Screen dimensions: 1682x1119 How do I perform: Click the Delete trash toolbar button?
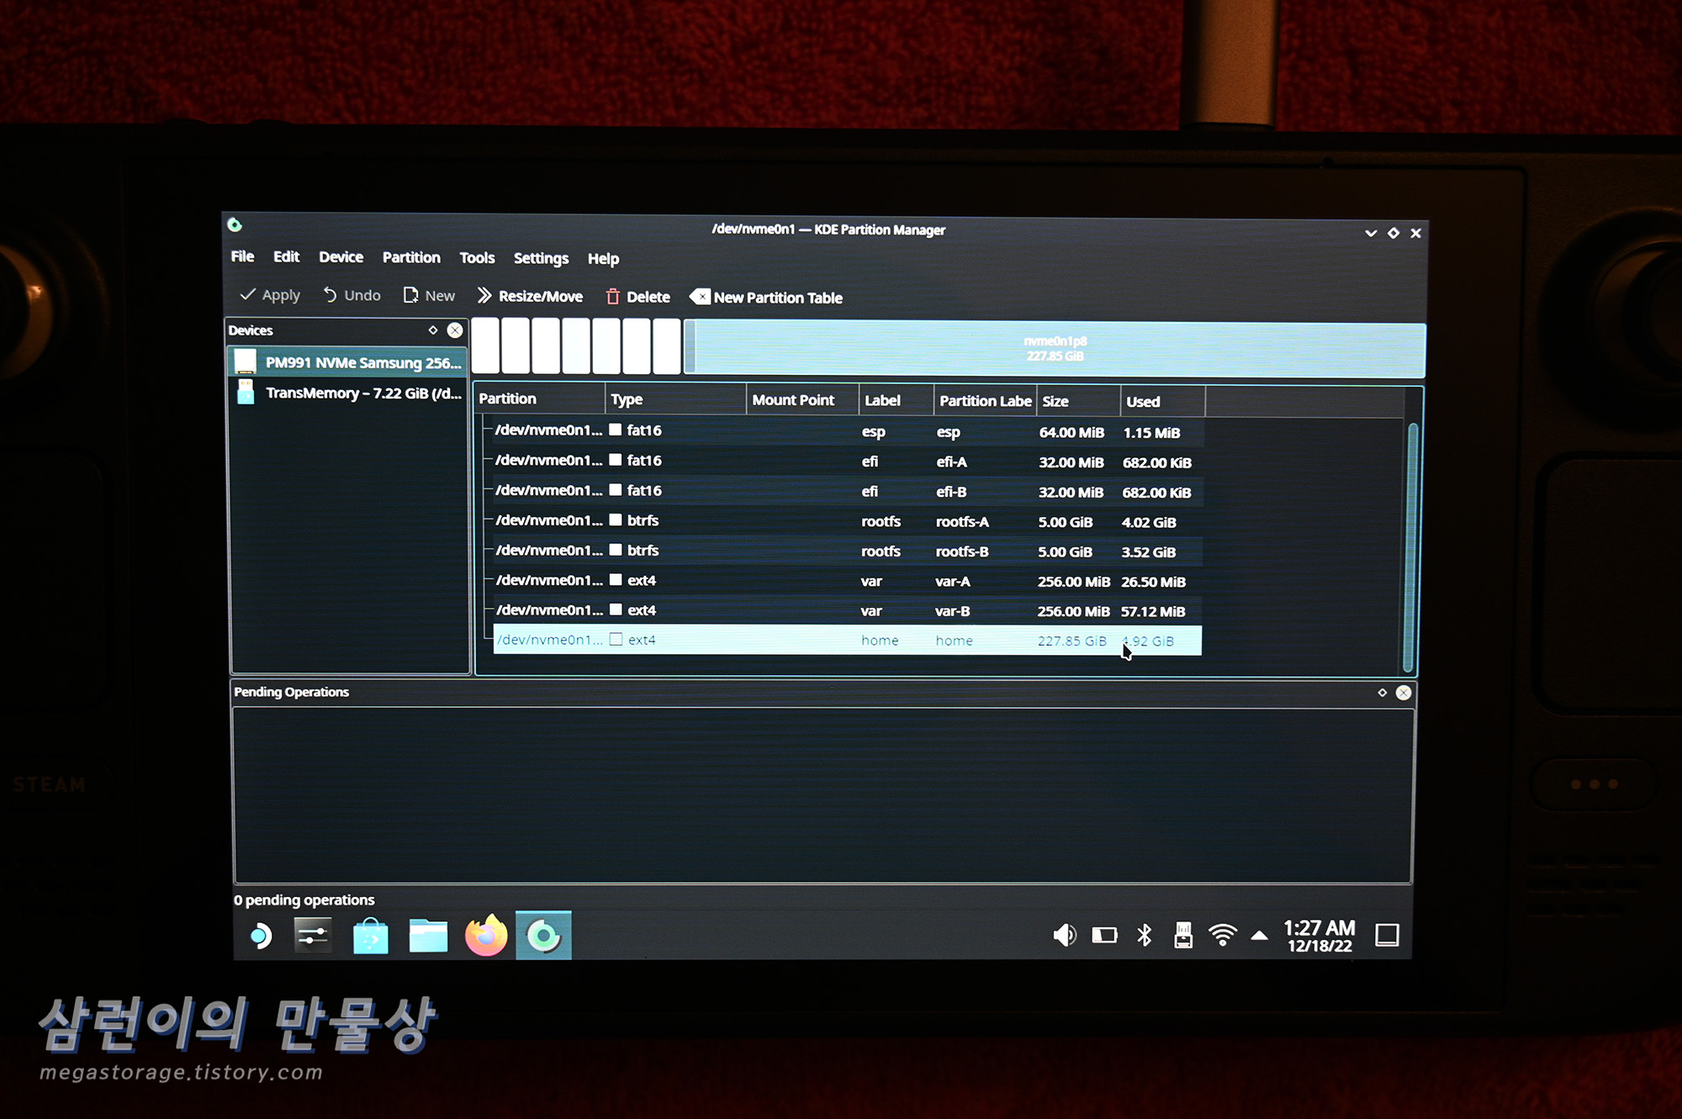[637, 297]
